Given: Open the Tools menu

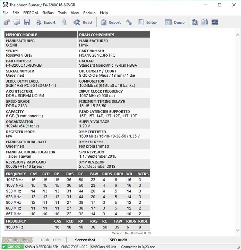Looking at the screenshot, I should click(x=62, y=13).
